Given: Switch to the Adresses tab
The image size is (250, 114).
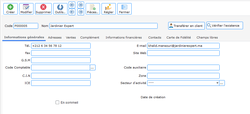Looking at the screenshot, I should (x=55, y=37).
